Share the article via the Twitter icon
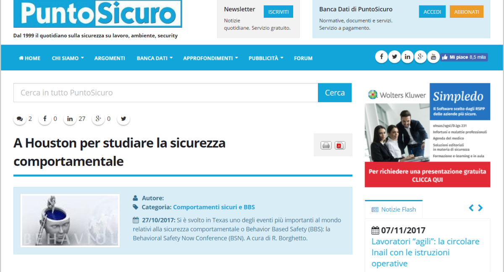This screenshot has width=504, height=272. tap(123, 119)
